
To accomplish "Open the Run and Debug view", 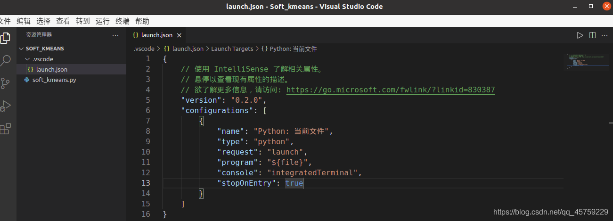I will tap(5, 106).
